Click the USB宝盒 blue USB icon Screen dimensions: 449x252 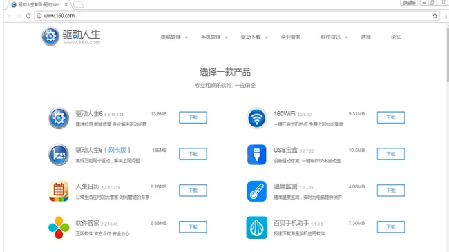pos(256,155)
